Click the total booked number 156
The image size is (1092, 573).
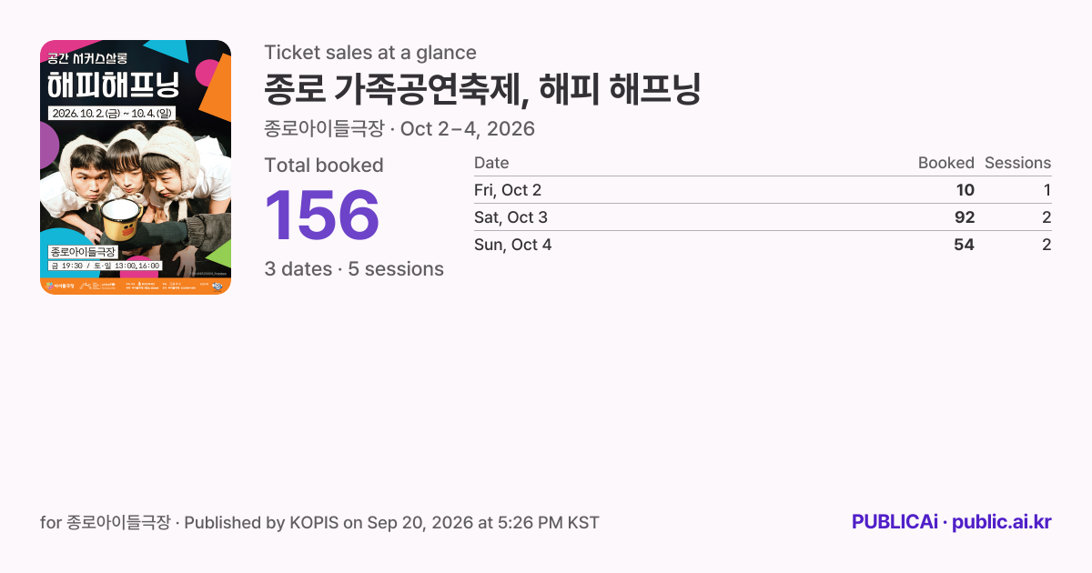(322, 216)
